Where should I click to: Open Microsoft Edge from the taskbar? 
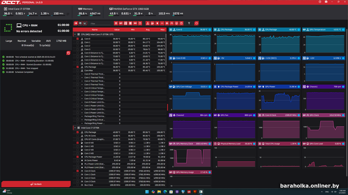pos(165,192)
